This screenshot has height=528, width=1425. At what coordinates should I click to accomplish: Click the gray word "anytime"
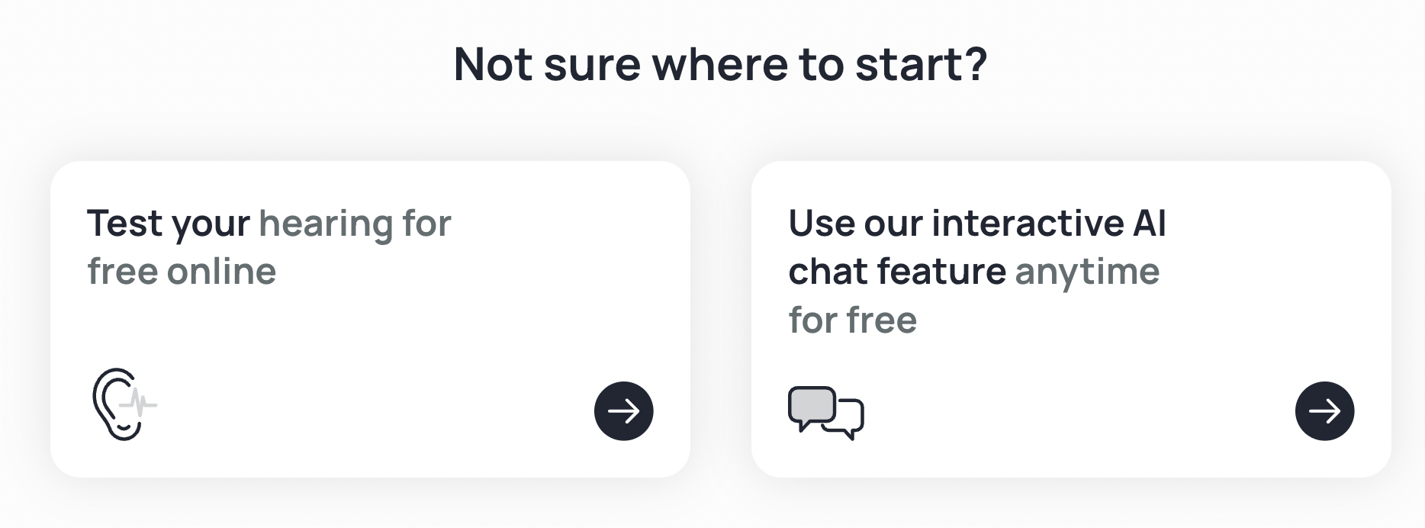(1087, 272)
